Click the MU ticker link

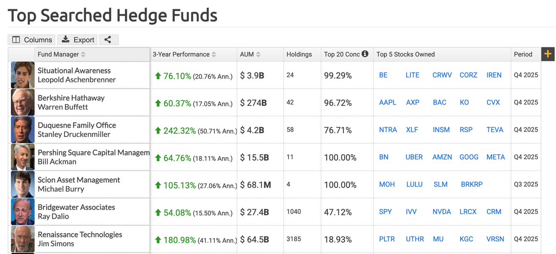[438, 240]
